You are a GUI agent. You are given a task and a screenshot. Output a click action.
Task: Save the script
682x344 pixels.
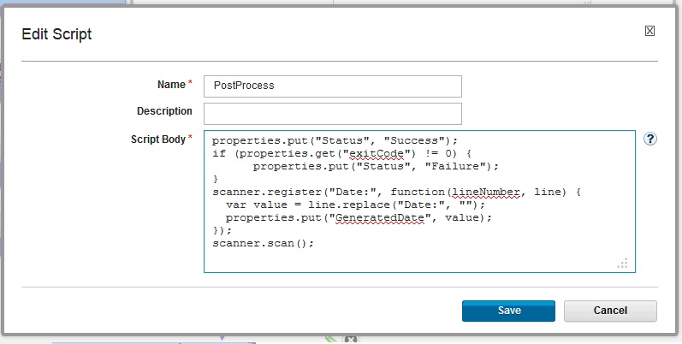coord(508,311)
